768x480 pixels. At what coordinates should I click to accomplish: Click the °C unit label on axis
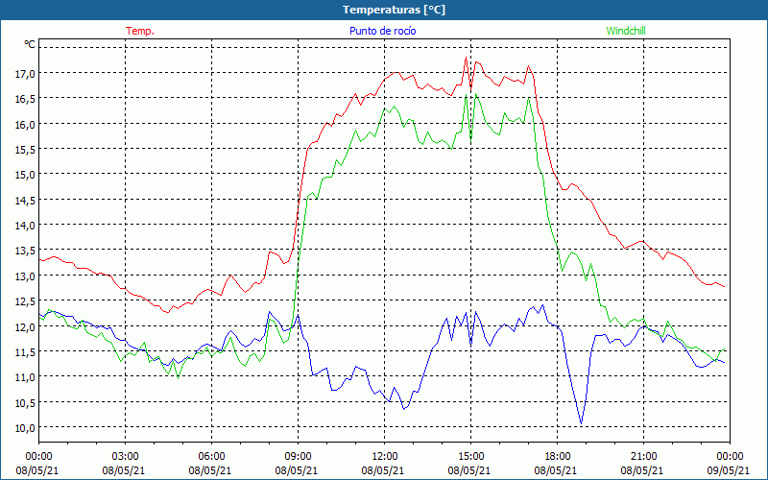pos(30,44)
